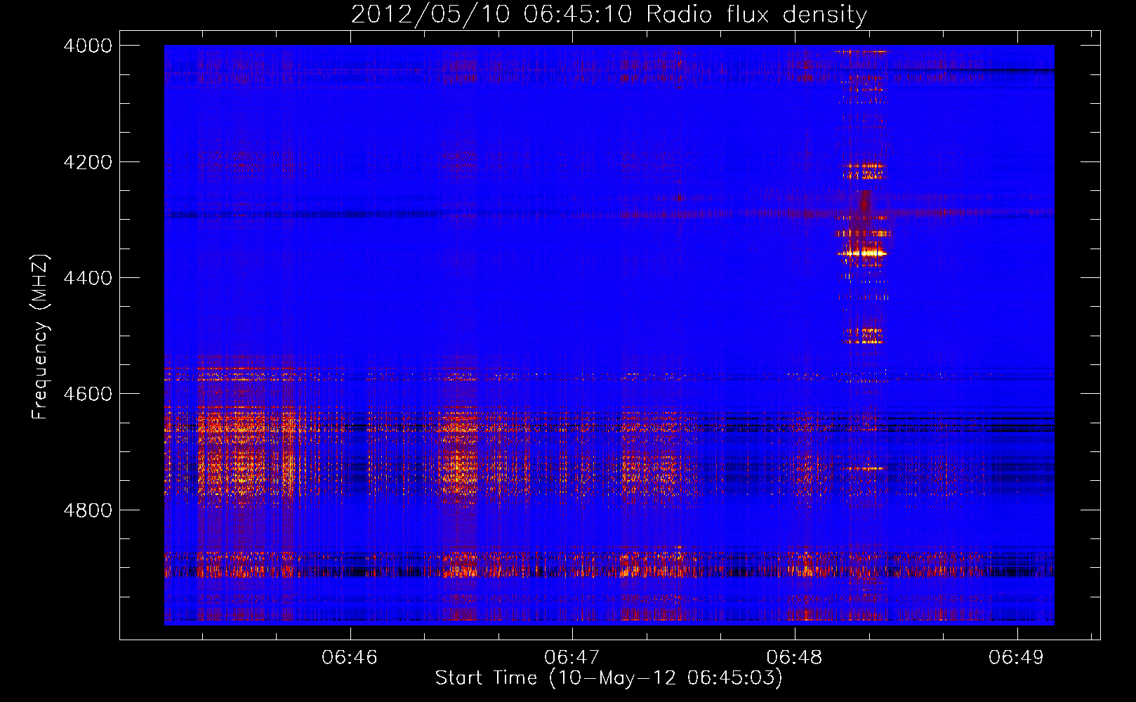Click the plot title '2012/05/10 06:45:10 Radio flux density'
The width and height of the screenshot is (1136, 702).
609,14
